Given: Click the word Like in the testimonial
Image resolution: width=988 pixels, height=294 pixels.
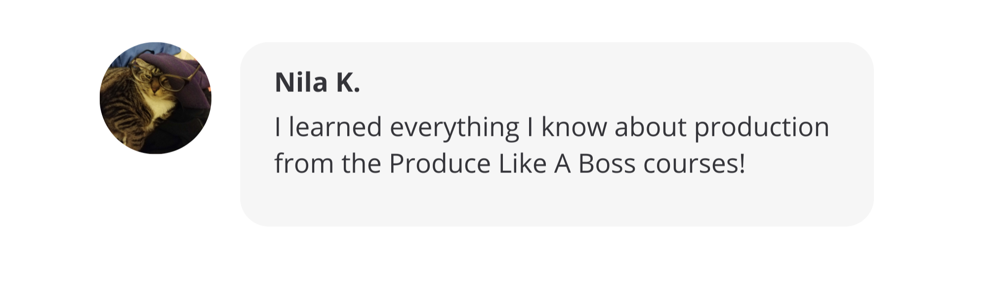Looking at the screenshot, I should pos(523,164).
